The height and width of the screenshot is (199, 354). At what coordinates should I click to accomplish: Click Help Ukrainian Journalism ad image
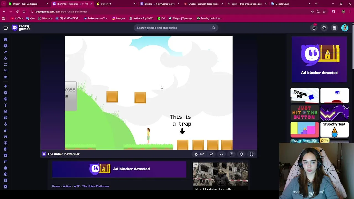pyautogui.click(x=220, y=174)
